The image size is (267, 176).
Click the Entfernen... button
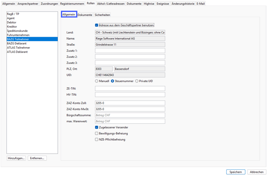[37, 158]
